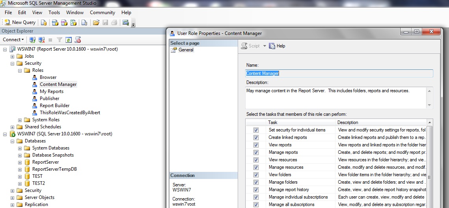Select the Browser role
This screenshot has width=449, height=208.
(48, 77)
